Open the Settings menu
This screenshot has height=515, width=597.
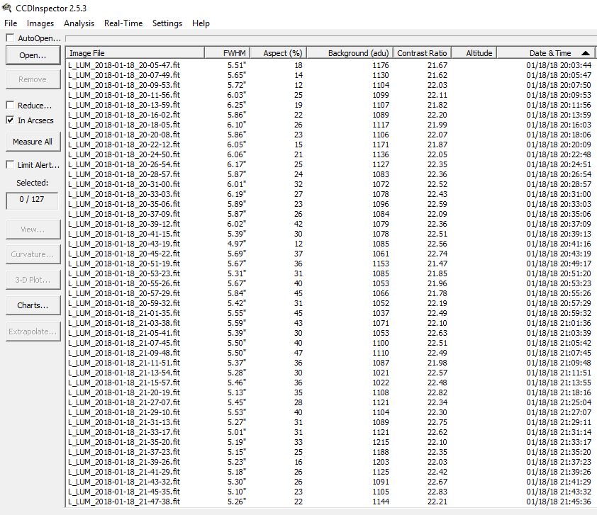point(167,23)
